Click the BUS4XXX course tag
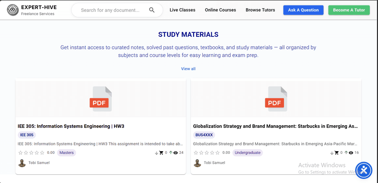Image resolution: width=378 pixels, height=183 pixels. pyautogui.click(x=204, y=135)
